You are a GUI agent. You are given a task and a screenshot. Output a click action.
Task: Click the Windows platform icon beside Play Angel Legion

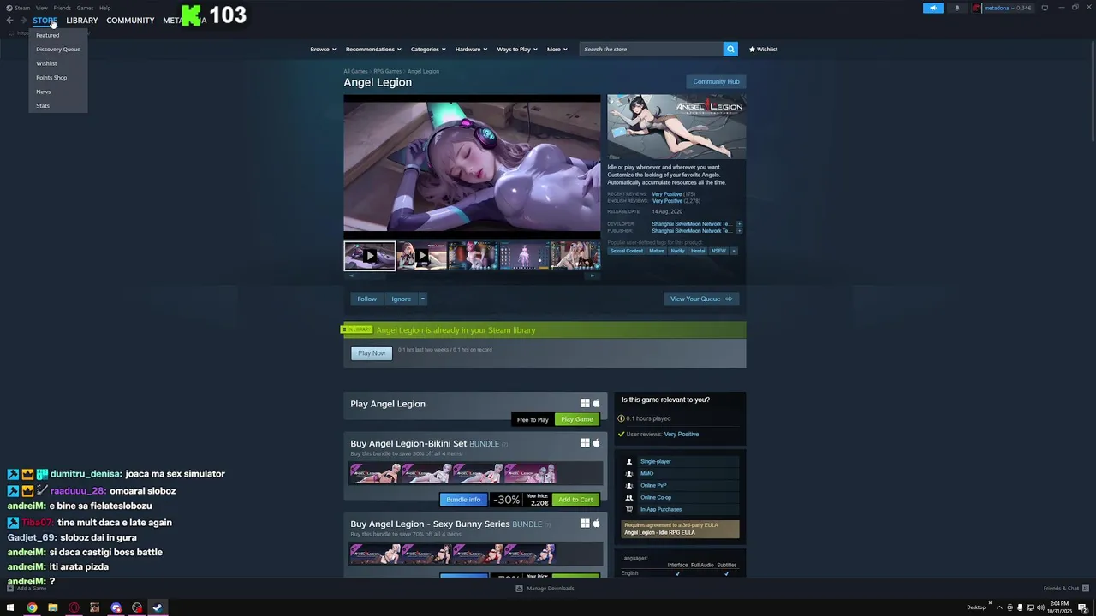[585, 404]
